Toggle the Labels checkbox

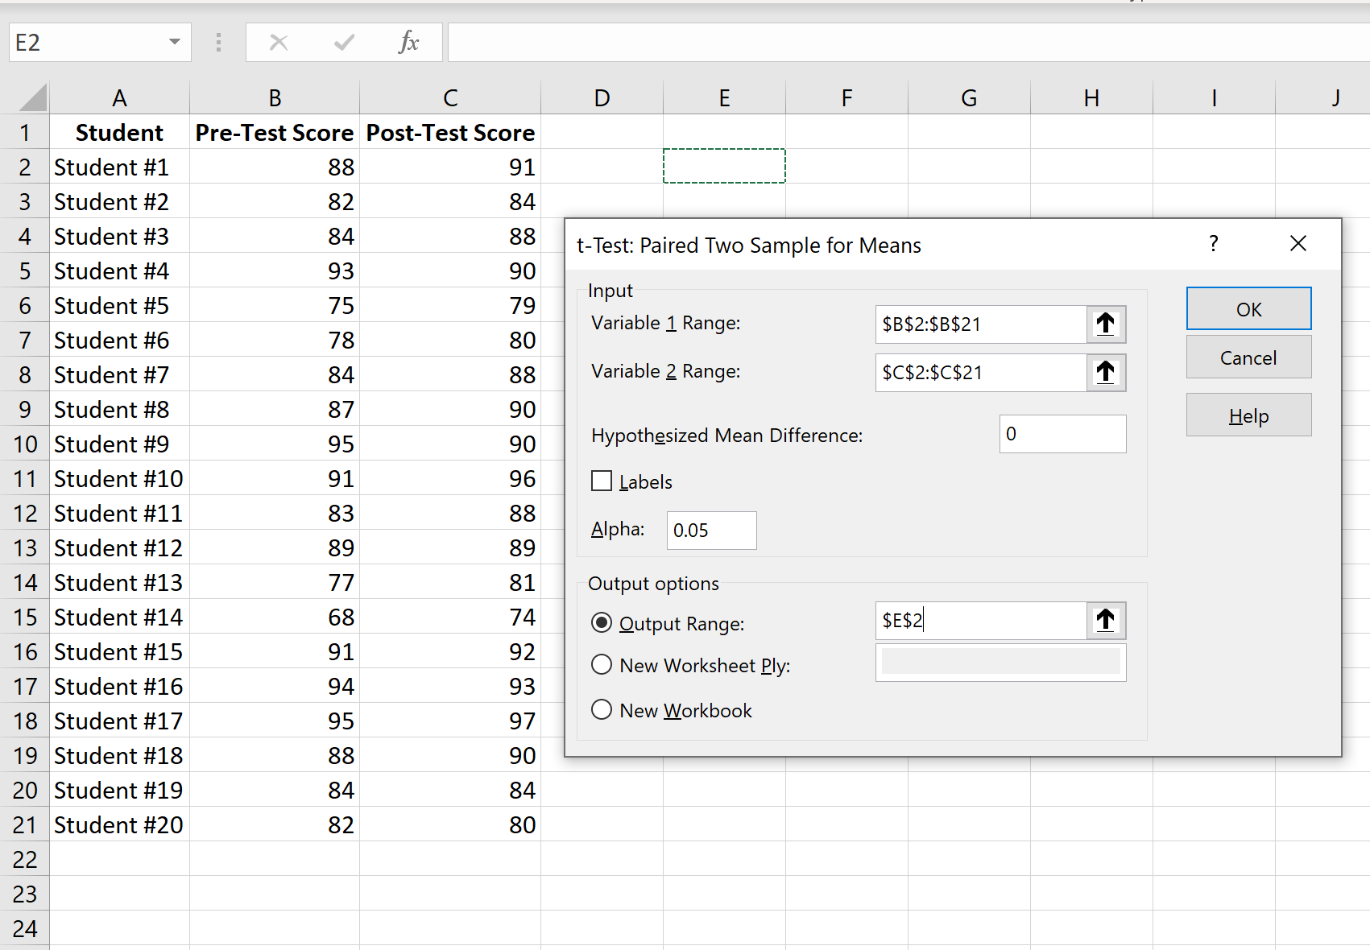click(602, 481)
